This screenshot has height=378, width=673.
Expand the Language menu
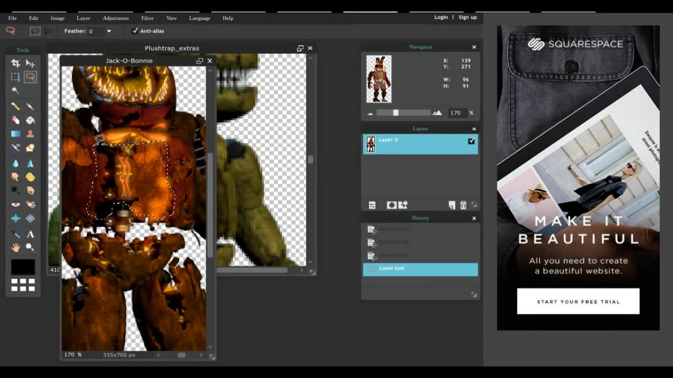coord(200,18)
